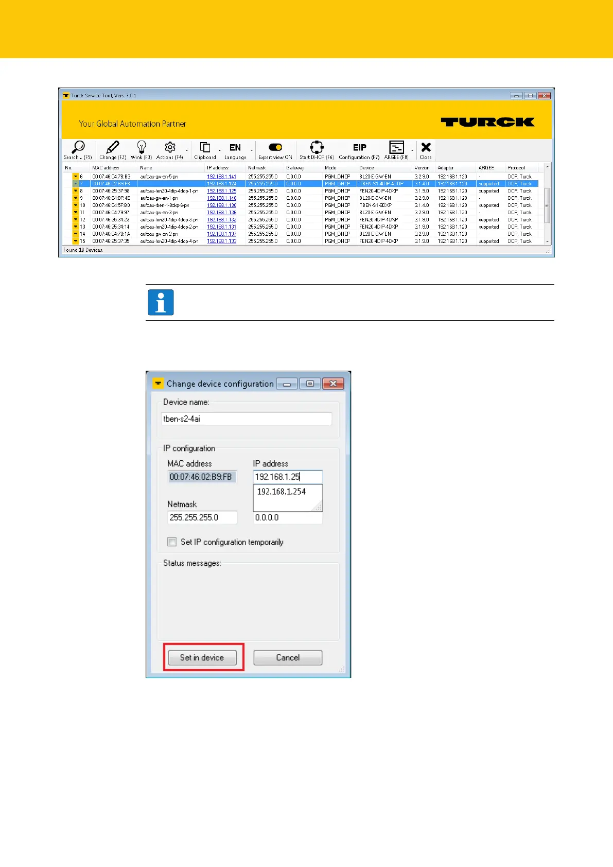
Task: Sort by the Version column header
Action: click(425, 168)
